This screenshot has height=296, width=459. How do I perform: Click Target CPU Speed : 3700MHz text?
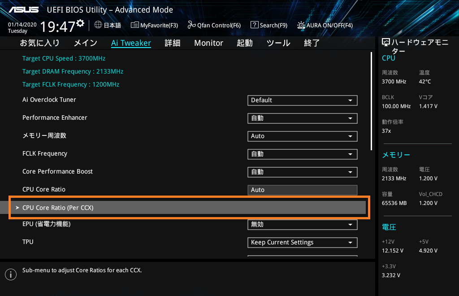(64, 58)
